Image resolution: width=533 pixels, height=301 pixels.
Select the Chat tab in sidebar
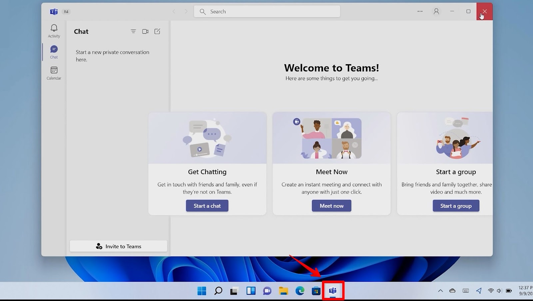point(54,52)
